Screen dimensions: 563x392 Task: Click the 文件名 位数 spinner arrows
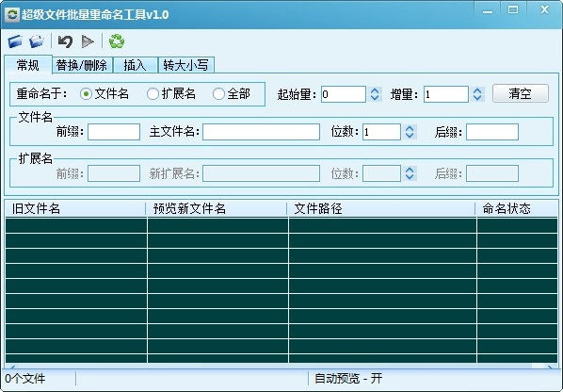click(x=410, y=132)
